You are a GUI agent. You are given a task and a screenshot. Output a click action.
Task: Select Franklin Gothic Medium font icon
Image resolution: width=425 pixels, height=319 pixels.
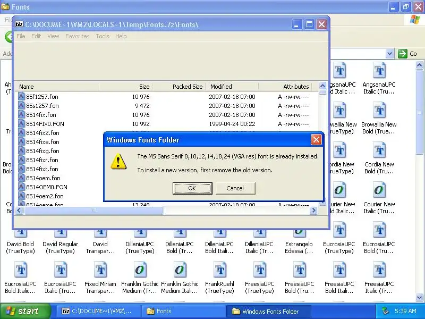point(140,270)
